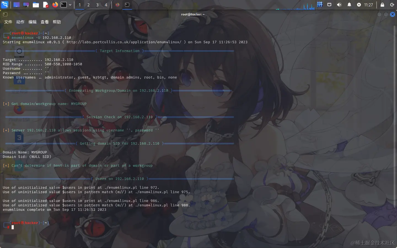Open the volume control icon

339,5
